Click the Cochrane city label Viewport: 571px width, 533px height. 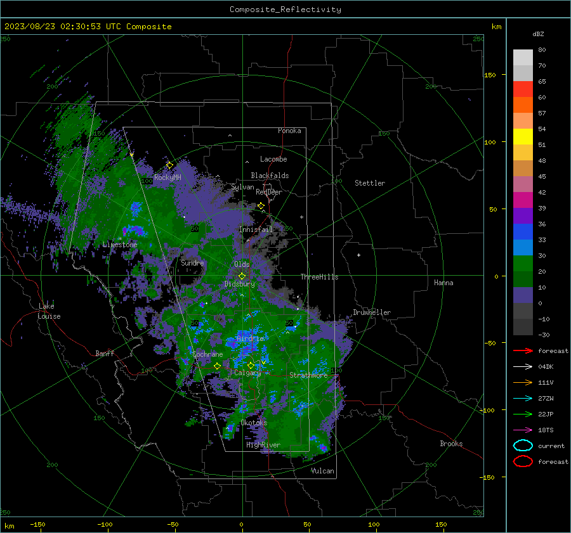pos(207,354)
